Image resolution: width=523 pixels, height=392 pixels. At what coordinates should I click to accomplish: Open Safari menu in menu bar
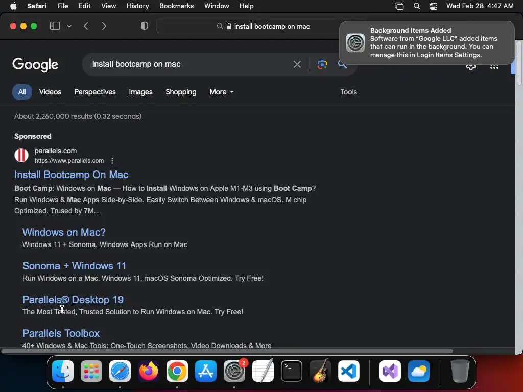[x=37, y=6]
